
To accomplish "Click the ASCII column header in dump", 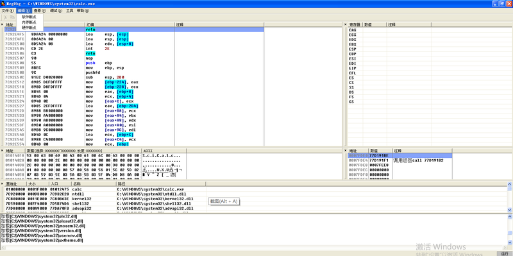I will pos(164,151).
